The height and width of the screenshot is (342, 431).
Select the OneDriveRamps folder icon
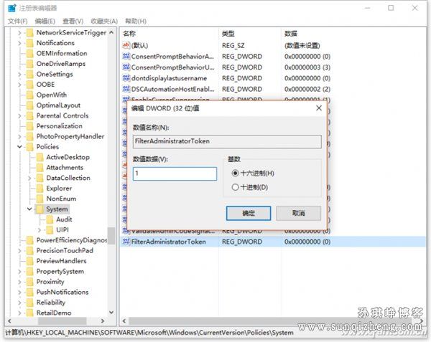click(x=30, y=64)
